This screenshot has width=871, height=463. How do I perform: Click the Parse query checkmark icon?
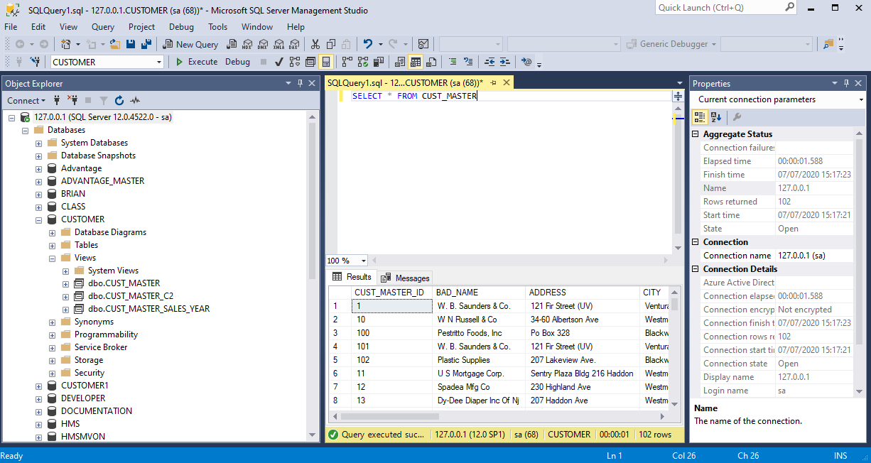click(x=279, y=62)
